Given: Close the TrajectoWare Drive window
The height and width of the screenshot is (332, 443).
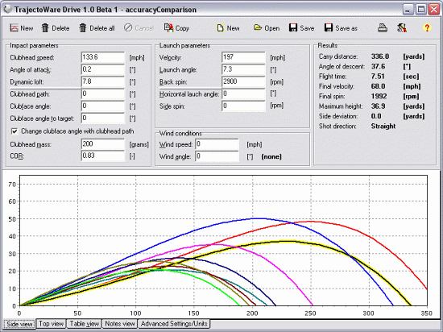Looking at the screenshot, I should 434,10.
